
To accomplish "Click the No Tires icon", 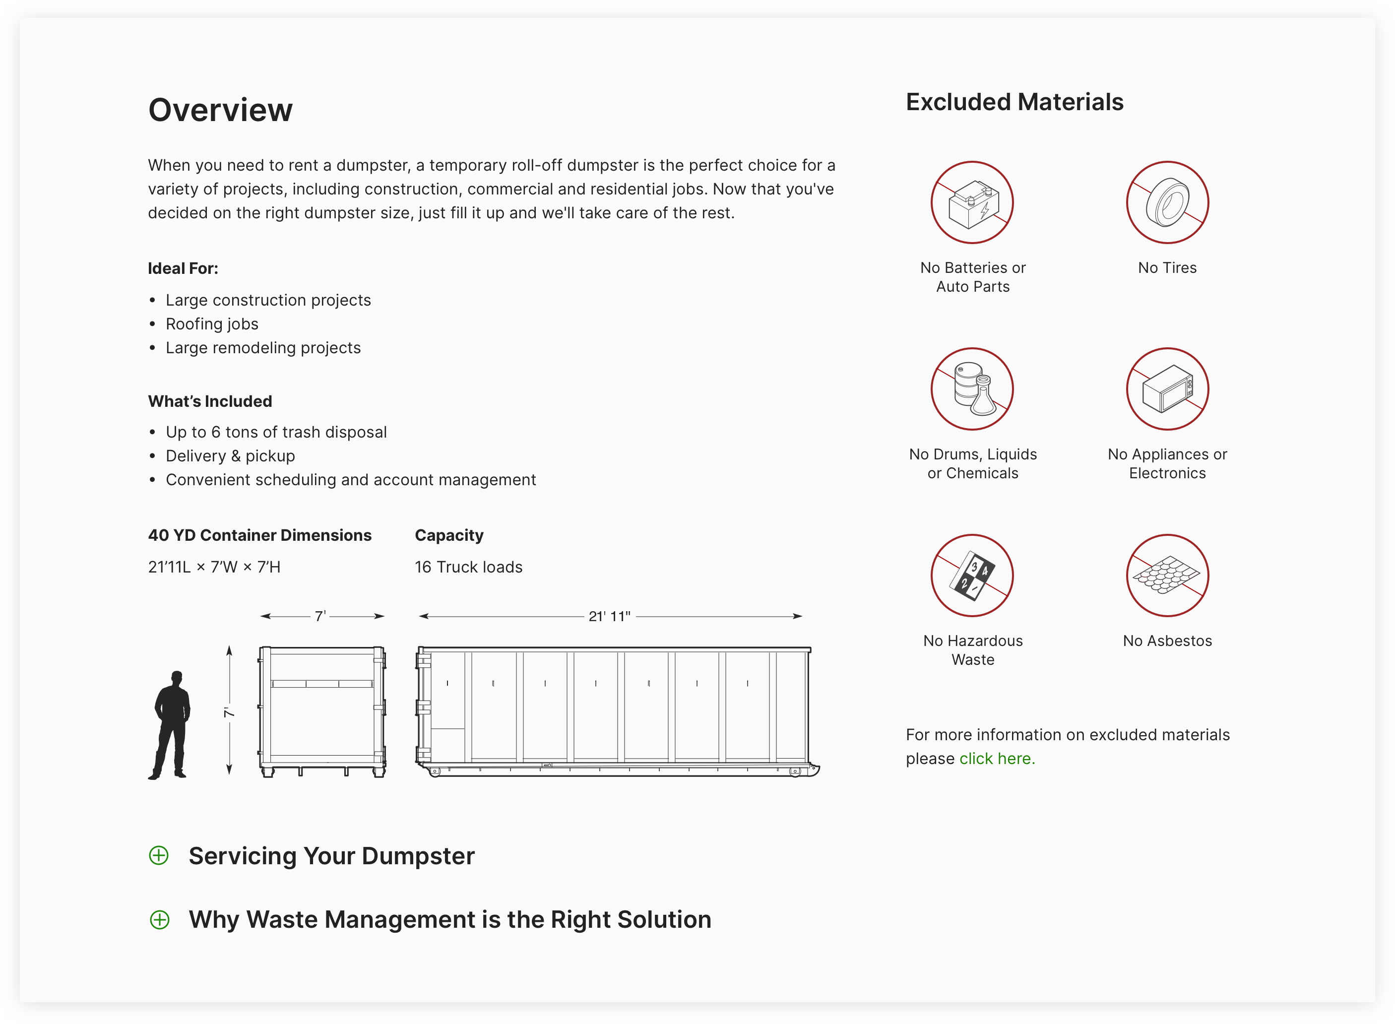I will [1167, 203].
